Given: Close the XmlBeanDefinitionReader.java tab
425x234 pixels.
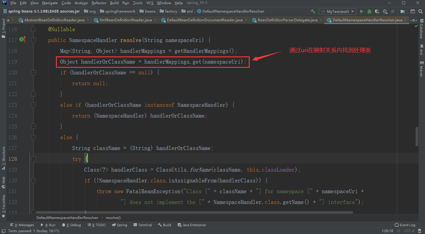Looking at the screenshot, I should coord(155,20).
